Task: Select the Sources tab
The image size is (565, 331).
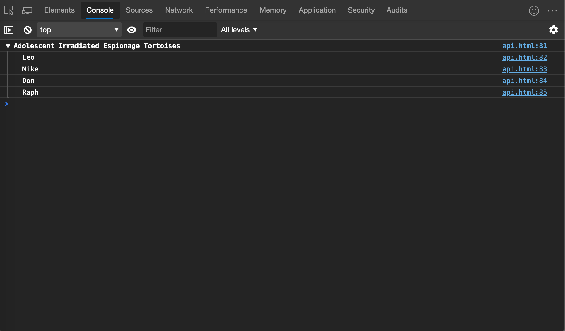Action: [x=139, y=10]
